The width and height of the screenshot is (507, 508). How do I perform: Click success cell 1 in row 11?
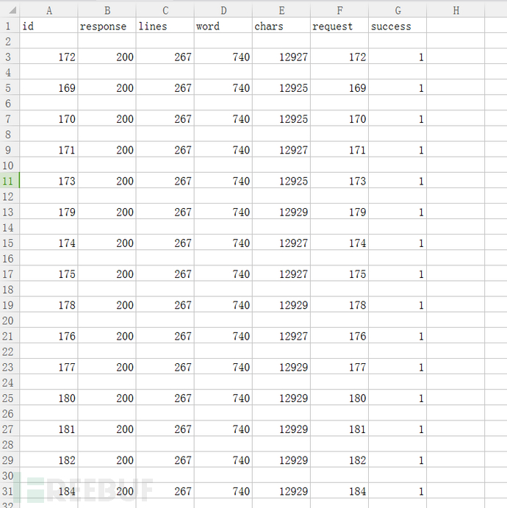click(398, 180)
